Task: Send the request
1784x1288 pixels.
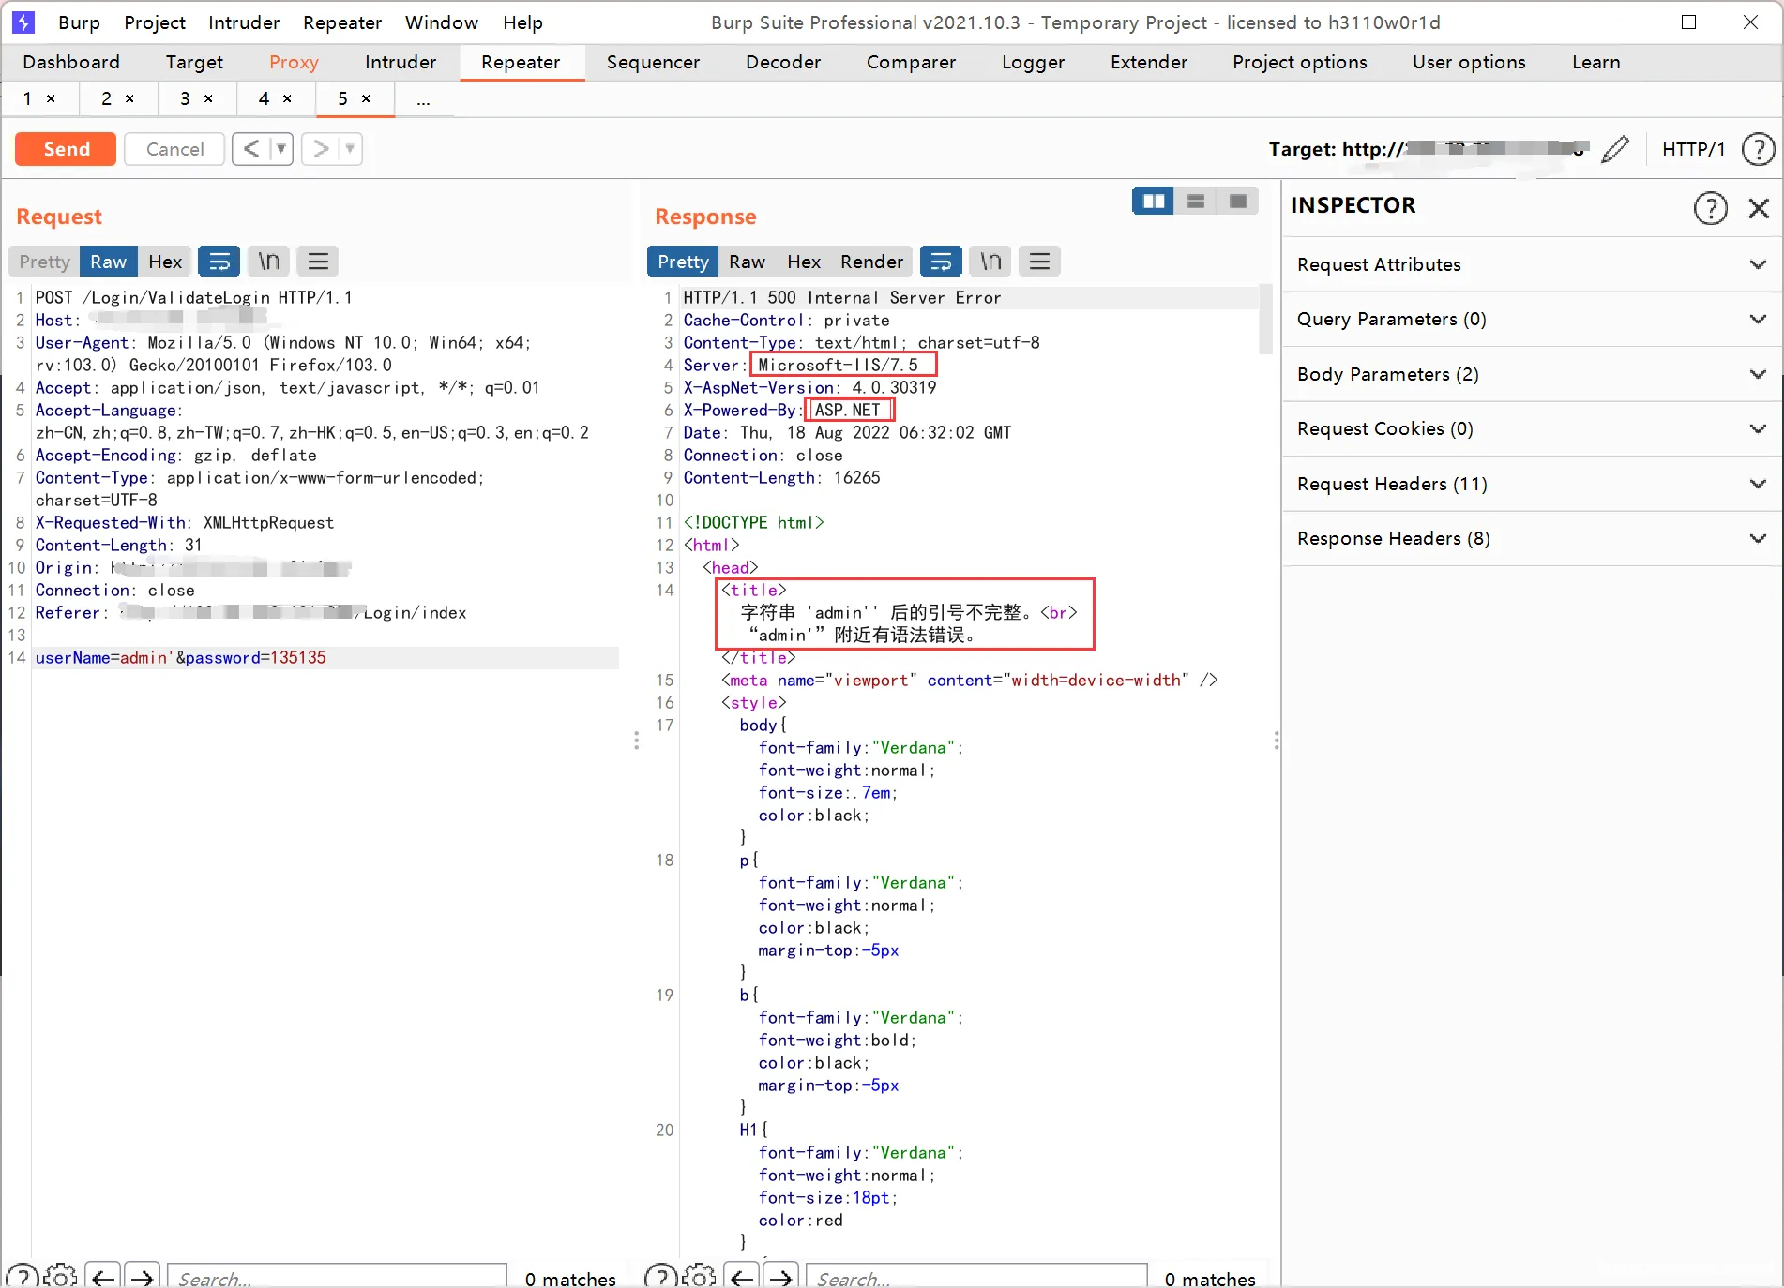Action: (66, 149)
